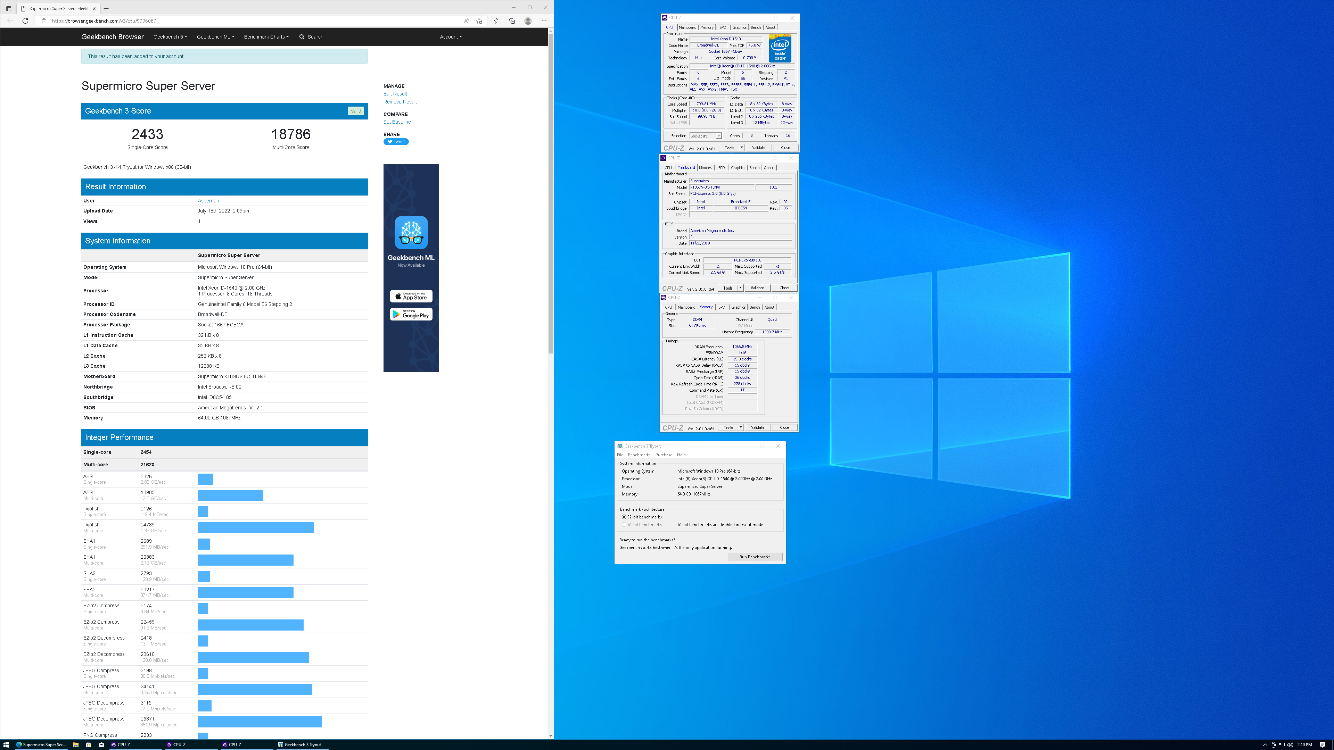
Task: Click the App Store download badge
Action: [411, 296]
